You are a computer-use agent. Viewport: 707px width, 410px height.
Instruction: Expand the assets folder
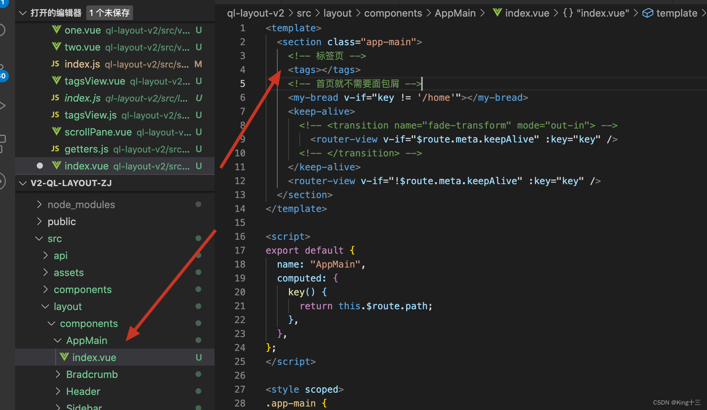click(45, 272)
